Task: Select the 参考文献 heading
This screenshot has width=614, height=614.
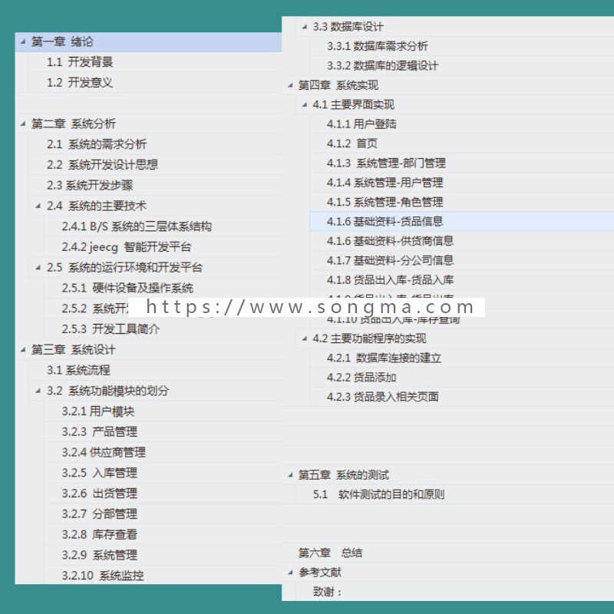Action: click(320, 573)
